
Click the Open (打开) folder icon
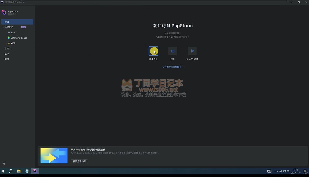(x=173, y=51)
